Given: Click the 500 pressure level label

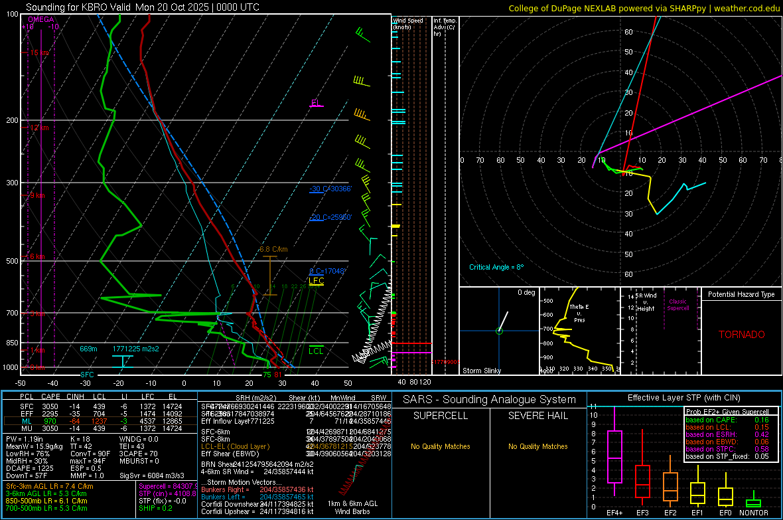Looking at the screenshot, I should pos(12,261).
